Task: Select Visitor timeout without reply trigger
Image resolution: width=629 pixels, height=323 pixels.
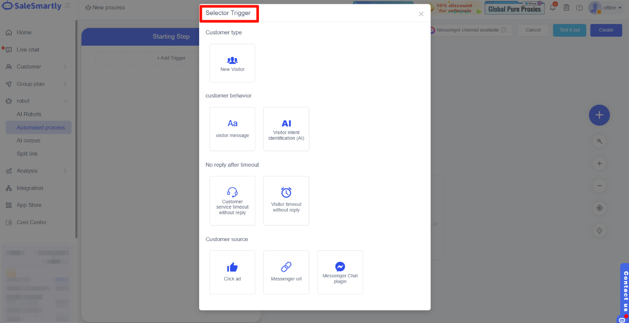Action: click(x=286, y=201)
